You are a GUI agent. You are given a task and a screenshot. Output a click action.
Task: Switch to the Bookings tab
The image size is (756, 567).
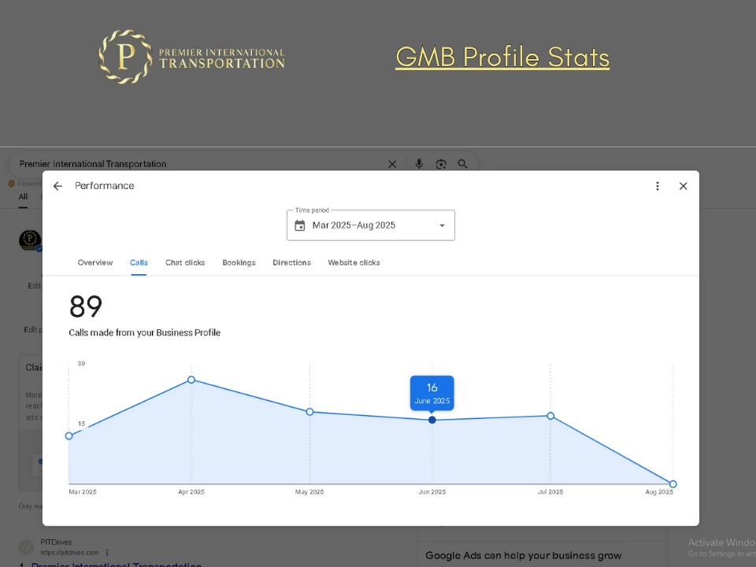click(x=239, y=263)
